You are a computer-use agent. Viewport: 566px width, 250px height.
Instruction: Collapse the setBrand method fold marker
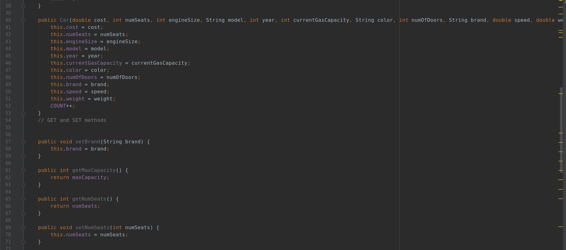pos(23,142)
